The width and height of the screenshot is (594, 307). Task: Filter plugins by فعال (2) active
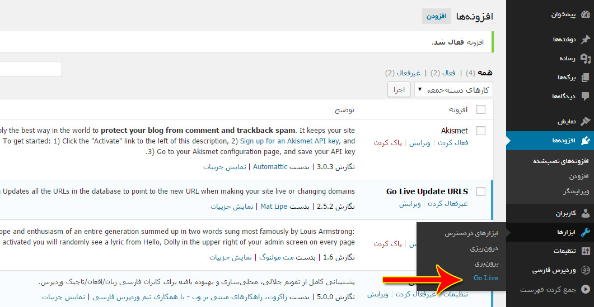(443, 73)
